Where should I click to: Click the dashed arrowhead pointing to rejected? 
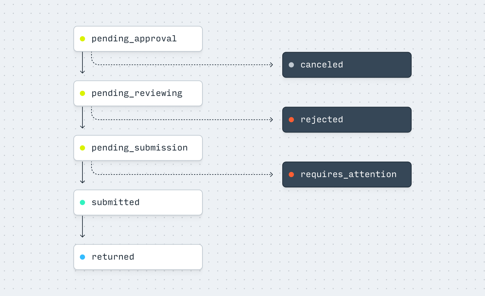271,120
